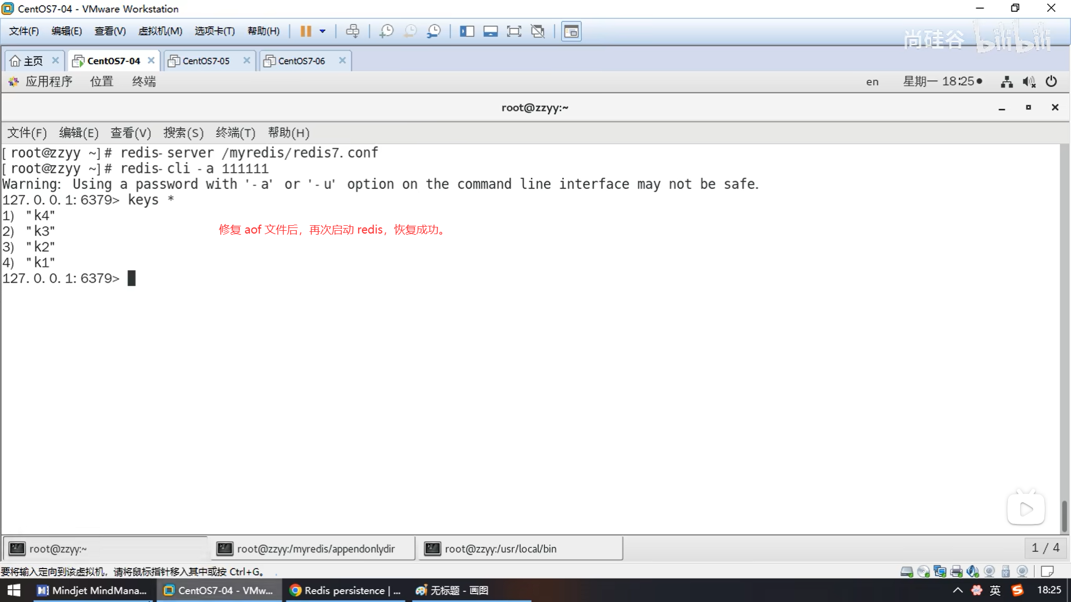Toggle the library sidebar view
1071x602 pixels.
pos(467,31)
